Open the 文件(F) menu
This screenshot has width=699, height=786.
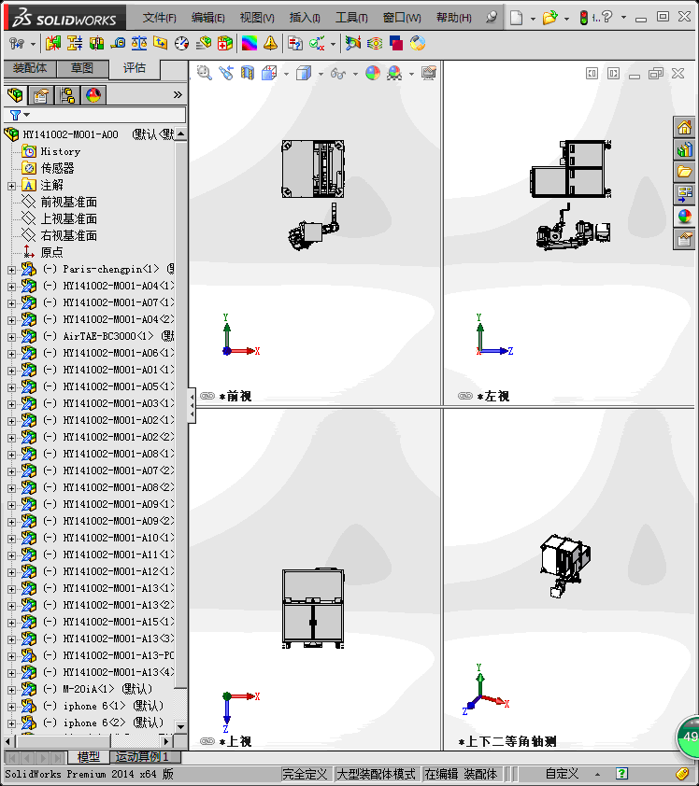pyautogui.click(x=159, y=18)
